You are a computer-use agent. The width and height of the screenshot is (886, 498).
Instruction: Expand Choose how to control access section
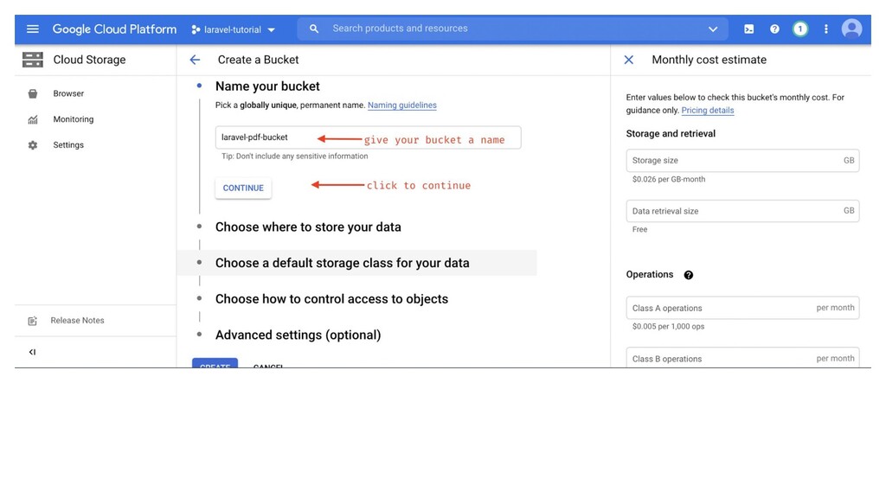click(x=331, y=299)
